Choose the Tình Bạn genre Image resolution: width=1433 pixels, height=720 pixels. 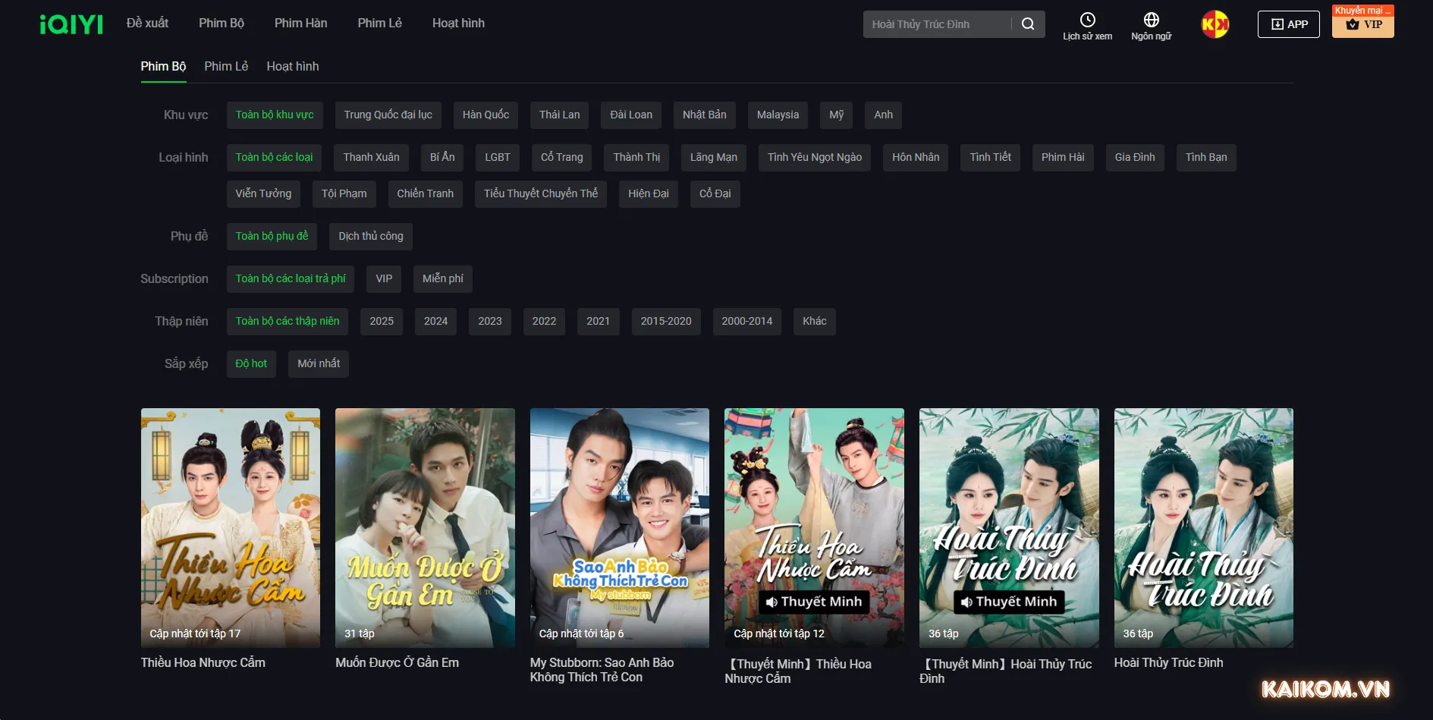coord(1206,158)
